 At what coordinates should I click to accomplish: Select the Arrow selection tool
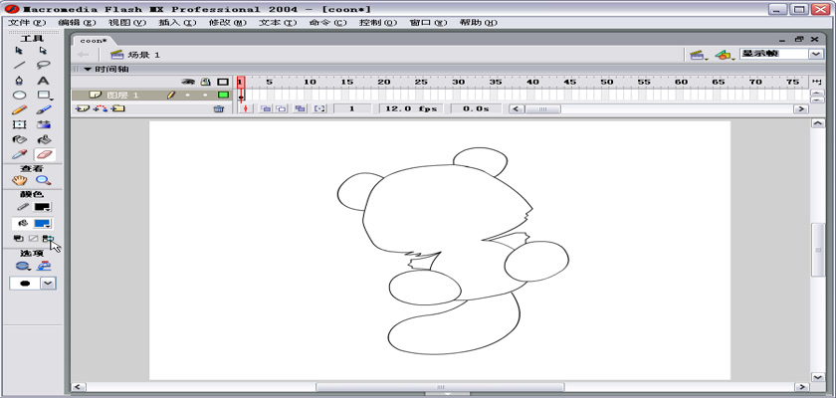(x=20, y=51)
